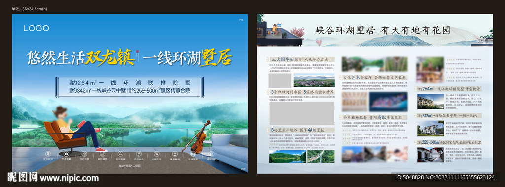Click the person painting on rooftop illustration
The image size is (505, 187).
click(276, 29)
